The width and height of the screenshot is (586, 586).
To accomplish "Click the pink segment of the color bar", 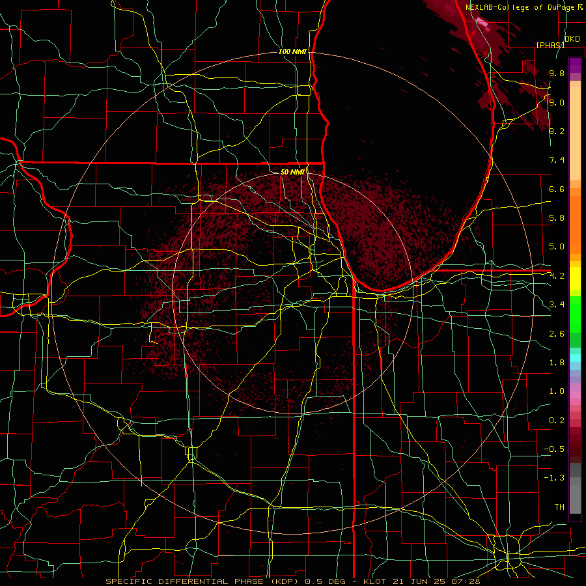I will (575, 395).
